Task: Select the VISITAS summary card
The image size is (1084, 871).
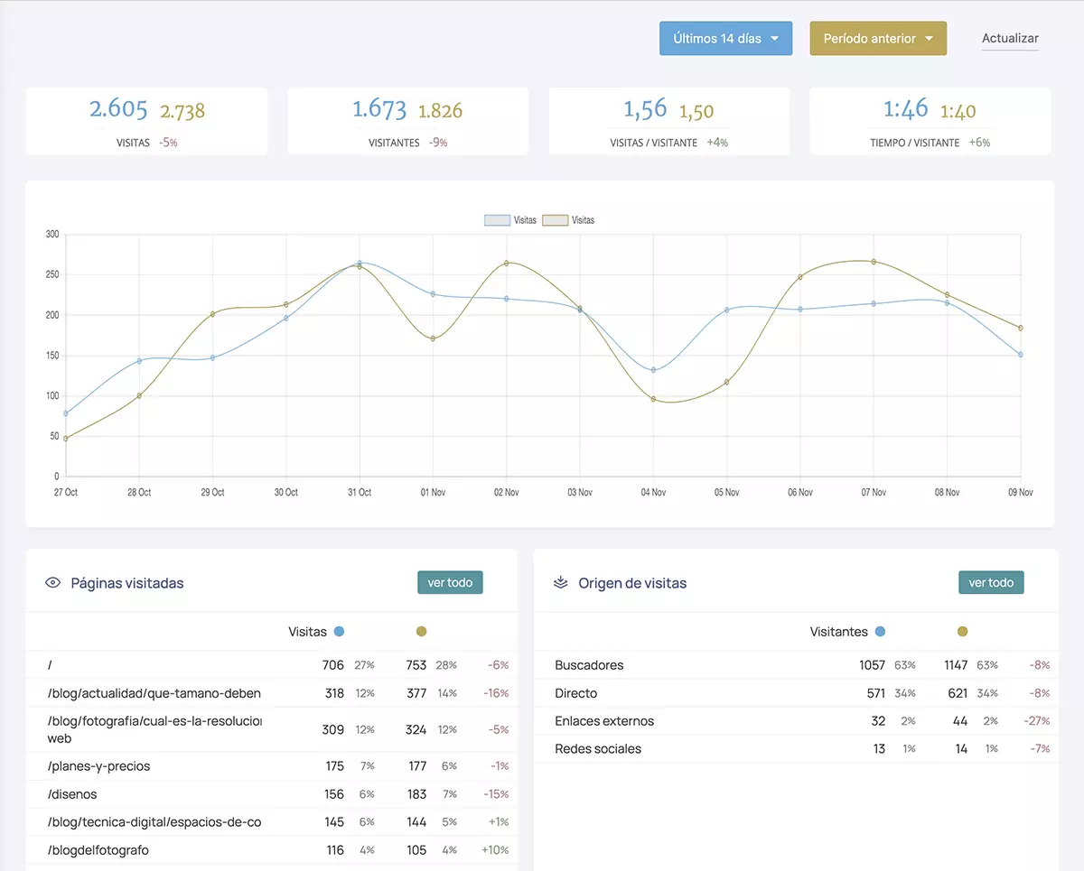Action: (146, 122)
